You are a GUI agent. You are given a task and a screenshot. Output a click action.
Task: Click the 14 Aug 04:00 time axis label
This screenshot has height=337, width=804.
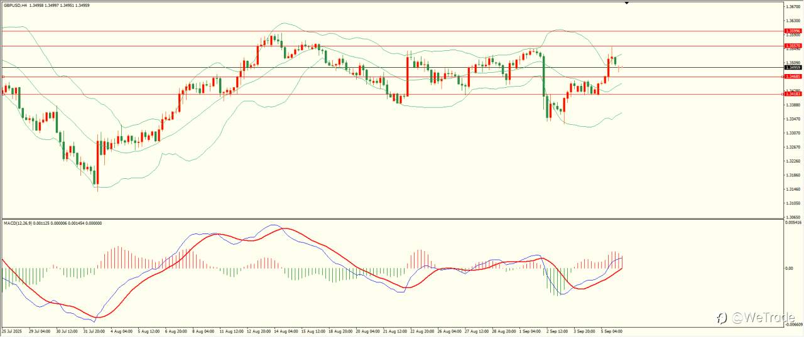[x=285, y=331]
